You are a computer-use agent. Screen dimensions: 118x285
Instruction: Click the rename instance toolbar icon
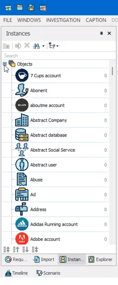pyautogui.click(x=18, y=46)
